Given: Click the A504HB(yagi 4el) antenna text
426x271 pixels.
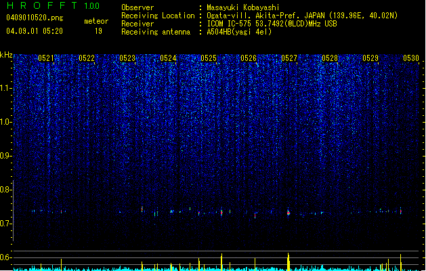Looking at the screenshot, I should (239, 32).
